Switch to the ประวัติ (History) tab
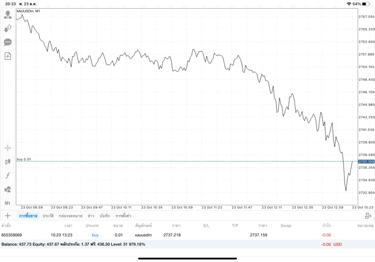 coord(48,216)
